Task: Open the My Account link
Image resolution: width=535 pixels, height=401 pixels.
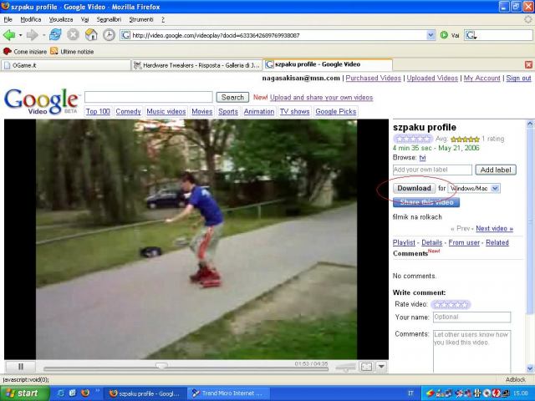Action: [481, 78]
